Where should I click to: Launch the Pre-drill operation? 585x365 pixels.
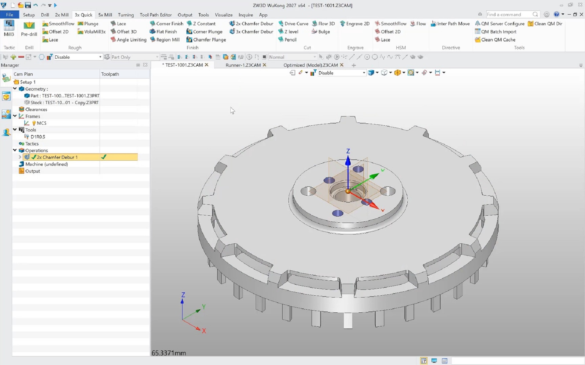tap(29, 28)
